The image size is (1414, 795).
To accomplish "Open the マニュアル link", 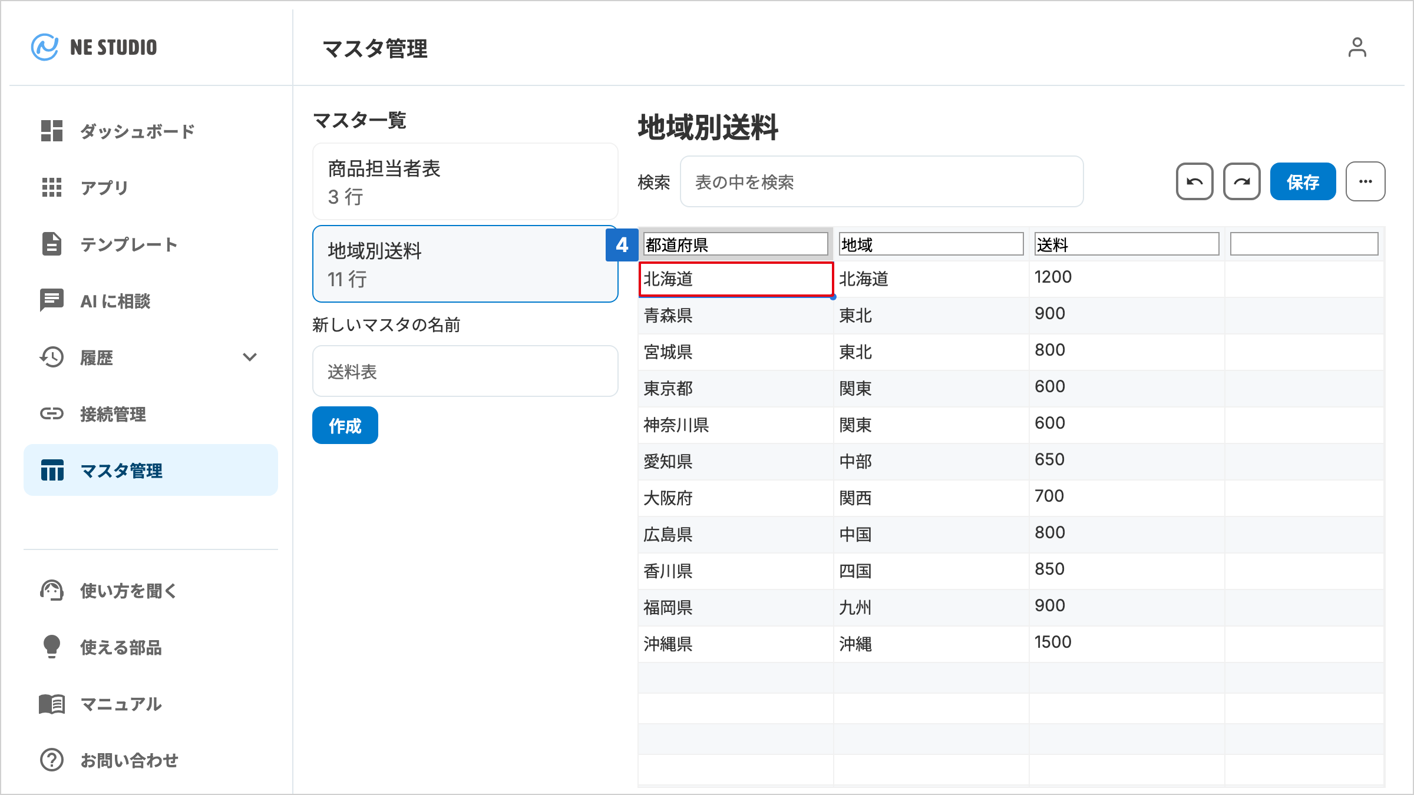I will (151, 703).
